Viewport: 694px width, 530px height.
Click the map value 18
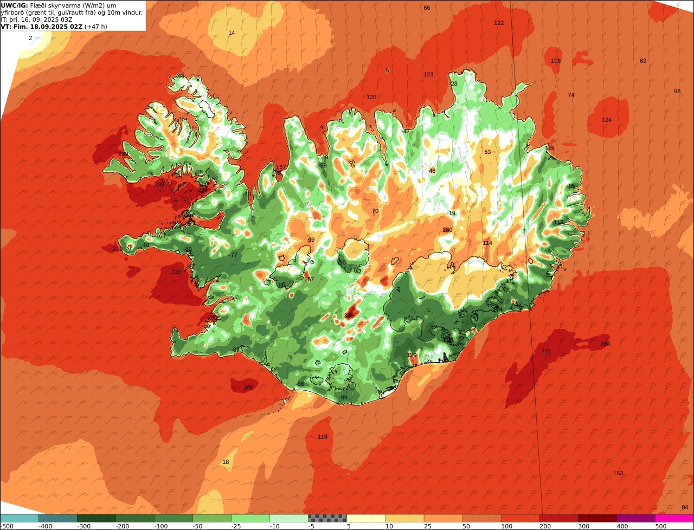(x=226, y=462)
